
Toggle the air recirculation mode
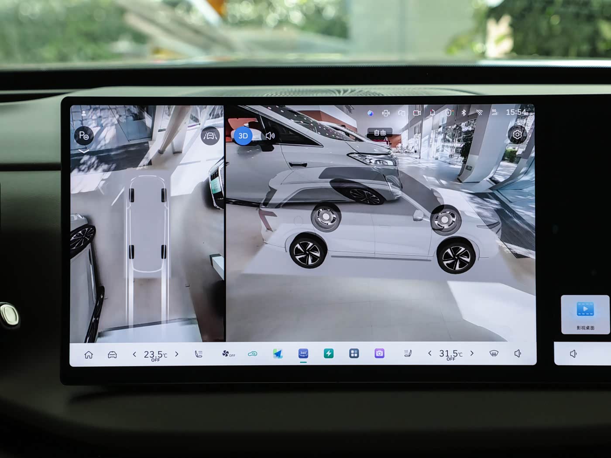(x=252, y=354)
